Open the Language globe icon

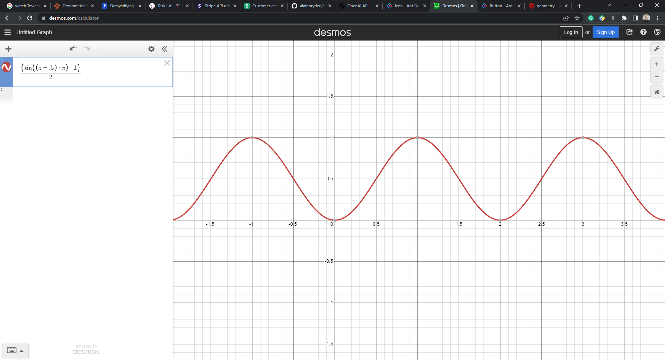point(657,32)
